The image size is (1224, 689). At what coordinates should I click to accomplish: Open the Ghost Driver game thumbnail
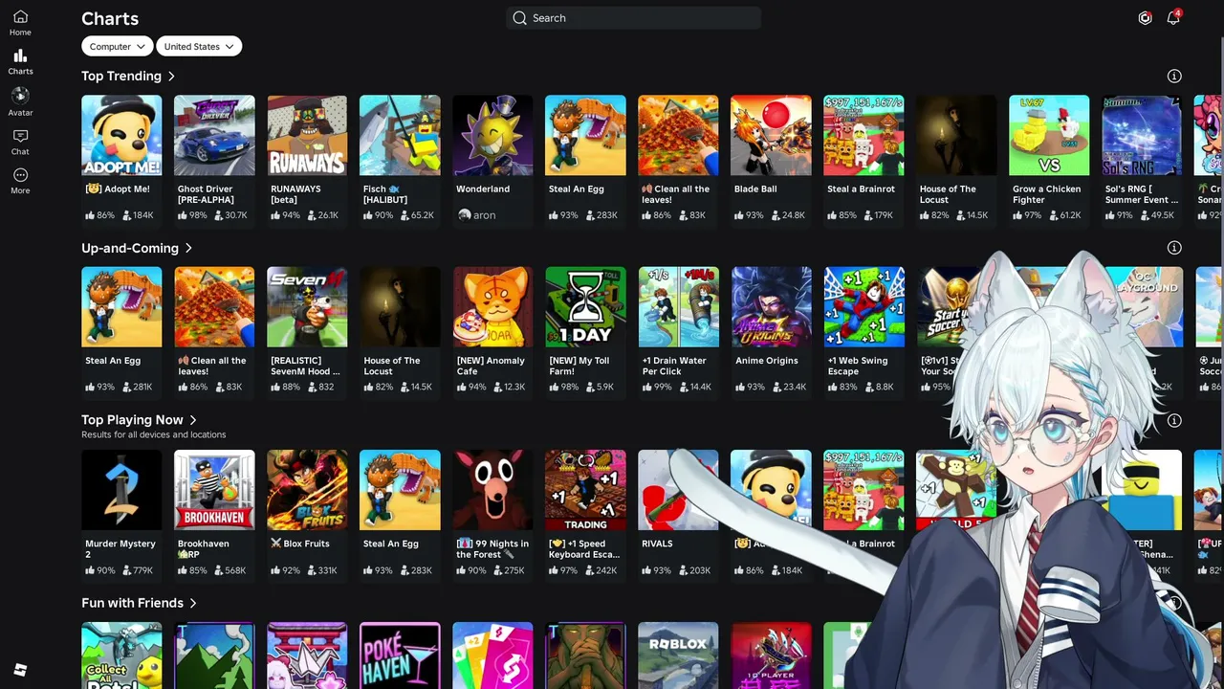tap(214, 135)
